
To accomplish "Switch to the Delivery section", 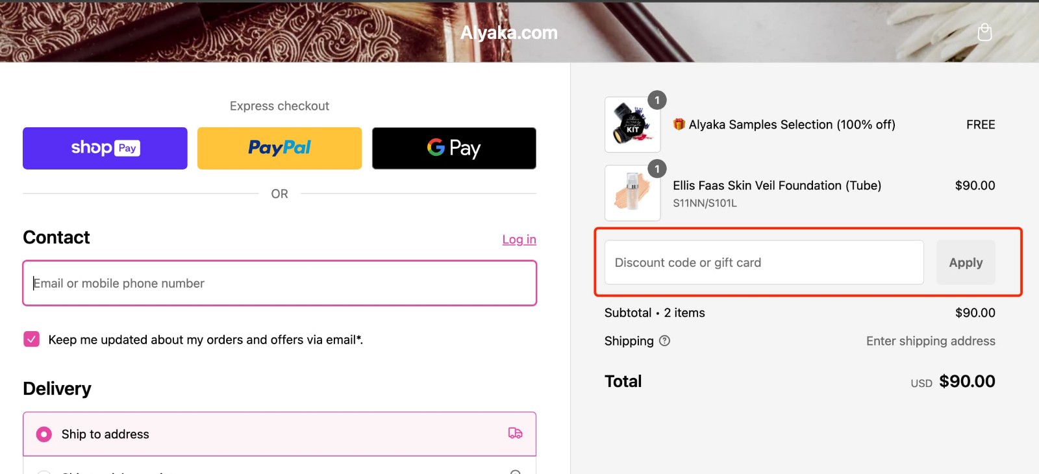I will [x=57, y=388].
